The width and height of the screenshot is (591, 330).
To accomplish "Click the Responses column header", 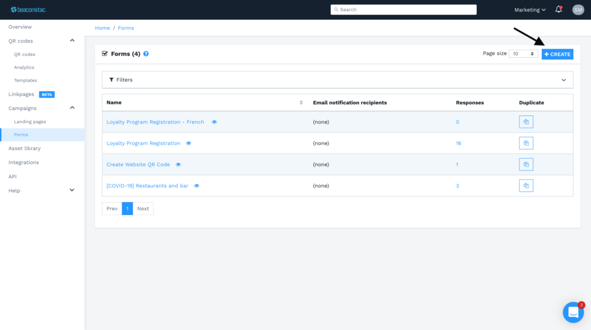I will [x=470, y=103].
